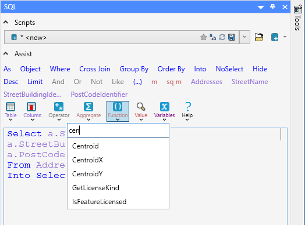
Task: Click into the SQL editor at Select
Action: [x=24, y=134]
